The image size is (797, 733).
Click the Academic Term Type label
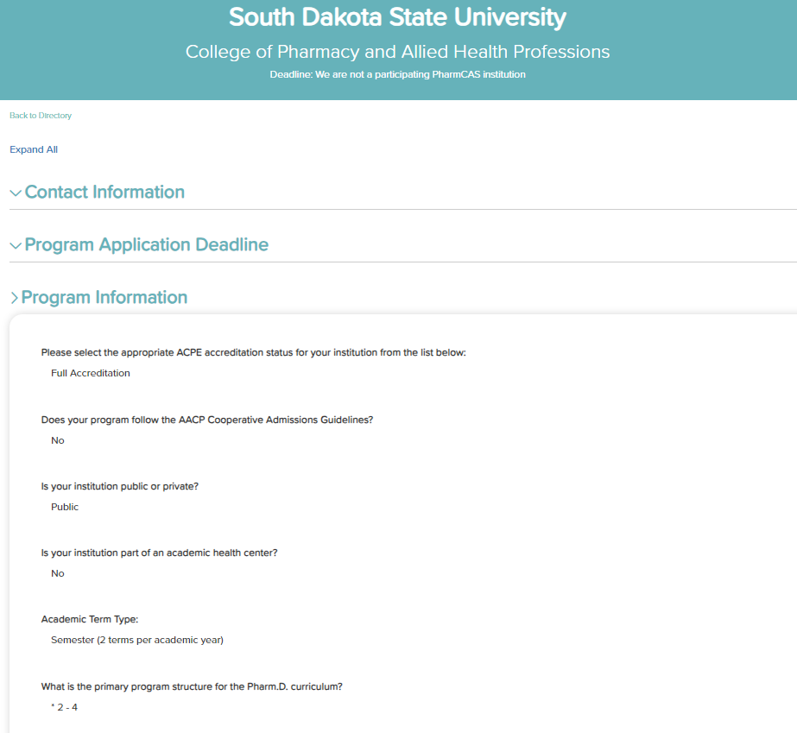pyautogui.click(x=90, y=619)
